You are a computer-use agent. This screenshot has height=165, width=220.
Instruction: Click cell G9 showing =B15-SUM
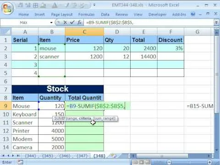click(x=199, y=106)
